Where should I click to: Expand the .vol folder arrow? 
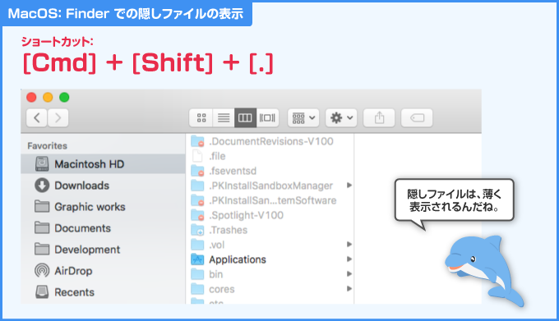click(349, 245)
